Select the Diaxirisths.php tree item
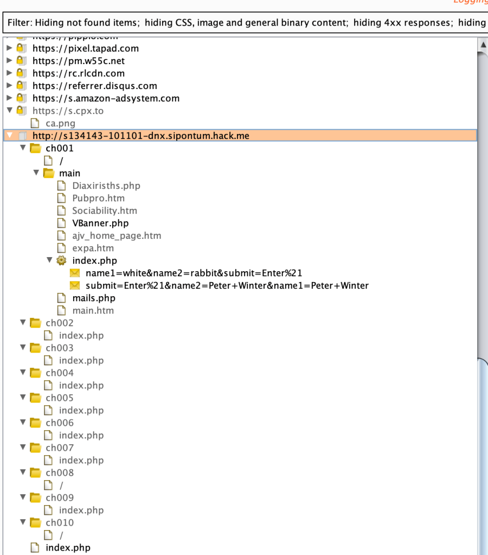The height and width of the screenshot is (555, 488). tap(106, 186)
